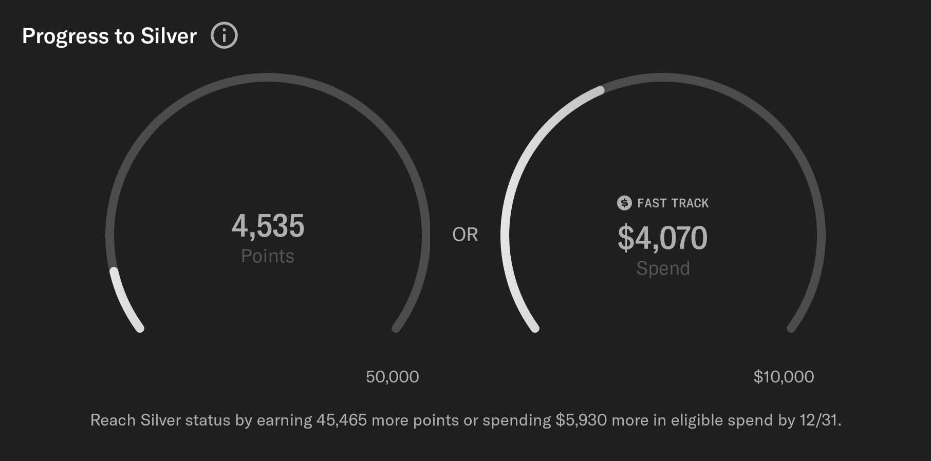
Task: Click the filled white arc of points gauge
Action: click(123, 300)
